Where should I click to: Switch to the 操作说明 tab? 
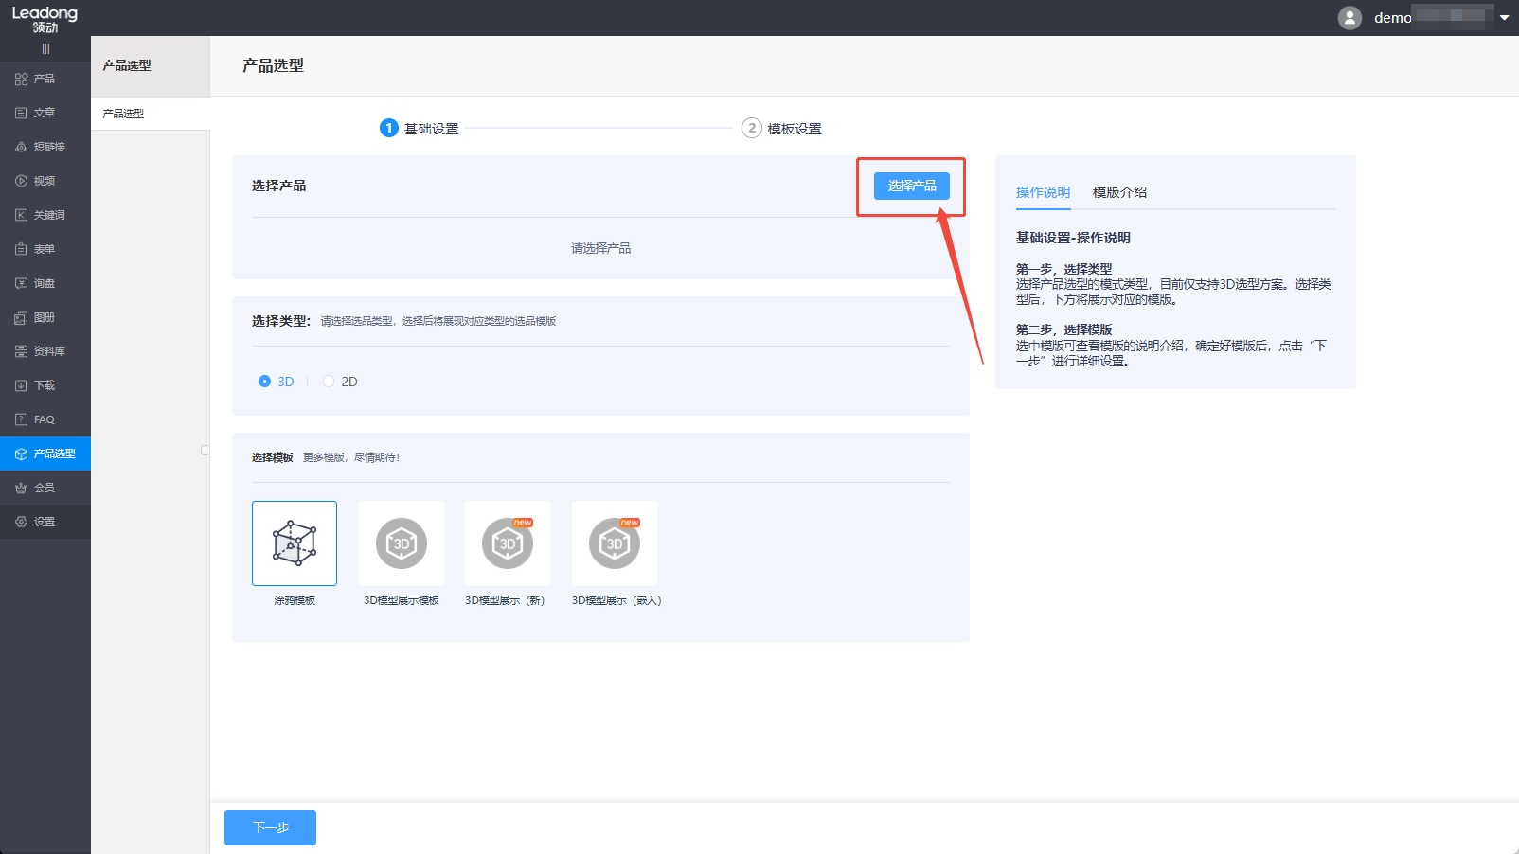click(x=1043, y=192)
